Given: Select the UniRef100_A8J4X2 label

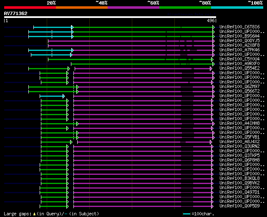Looking at the screenshot, I should pyautogui.click(x=239, y=141).
